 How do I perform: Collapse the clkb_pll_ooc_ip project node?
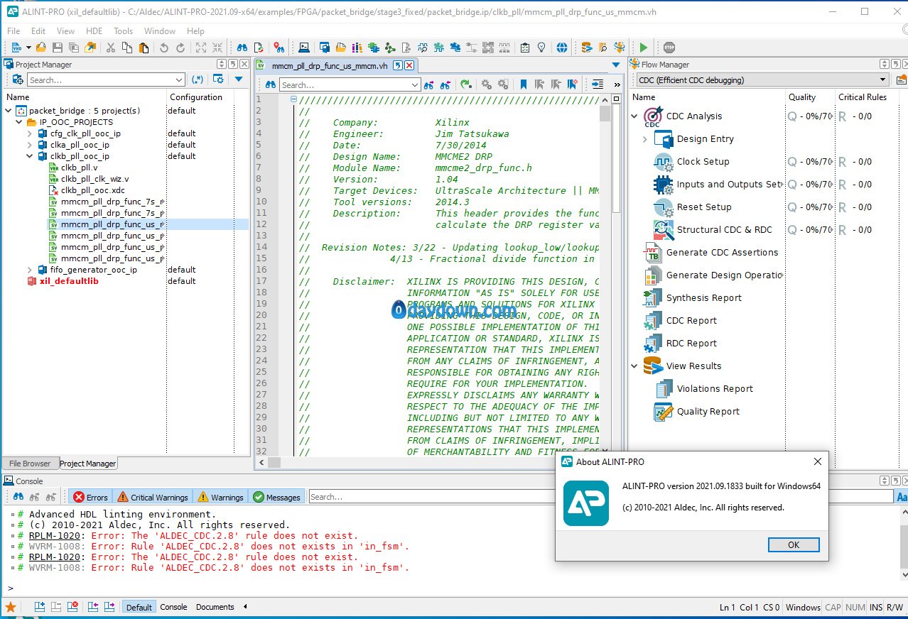30,156
